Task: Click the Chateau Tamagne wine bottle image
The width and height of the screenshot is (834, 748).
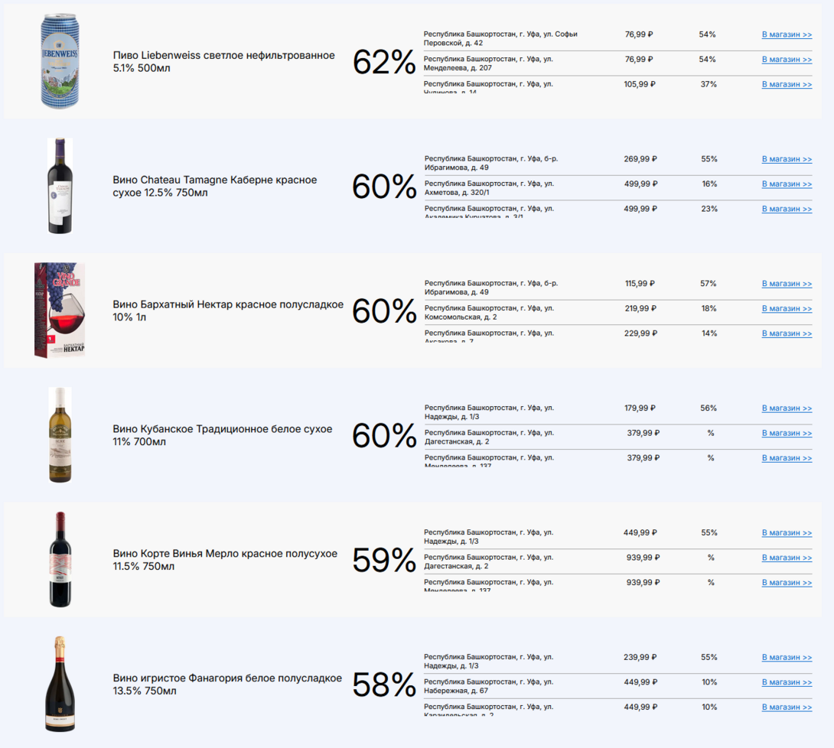Action: pyautogui.click(x=60, y=186)
